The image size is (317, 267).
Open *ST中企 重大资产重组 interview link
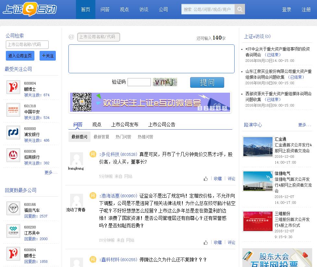[x=277, y=52]
